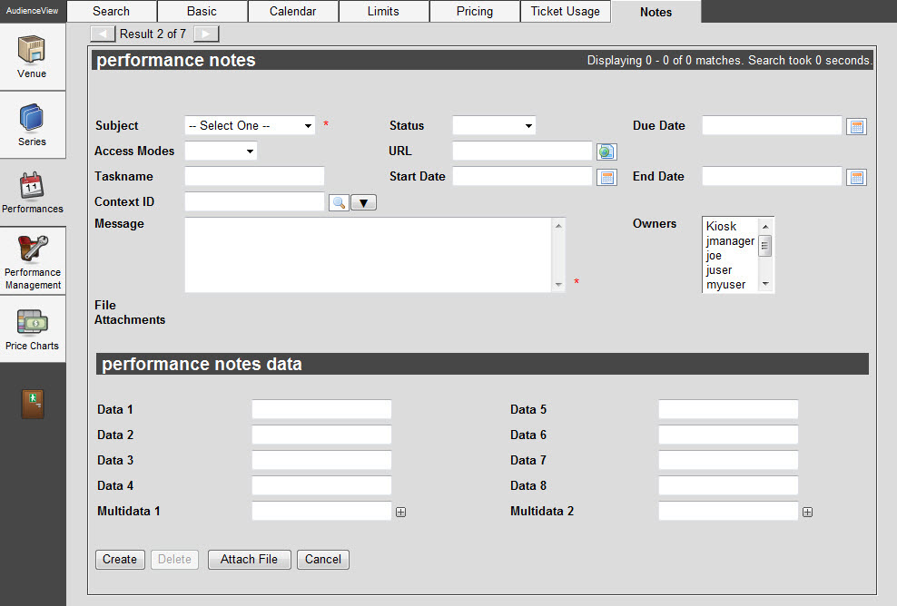Switch to the Limits tab
This screenshot has width=897, height=606.
click(x=383, y=11)
